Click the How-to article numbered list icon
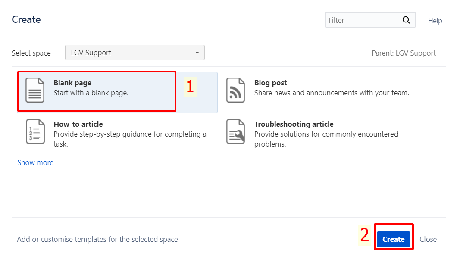This screenshot has height=253, width=457. pyautogui.click(x=35, y=131)
